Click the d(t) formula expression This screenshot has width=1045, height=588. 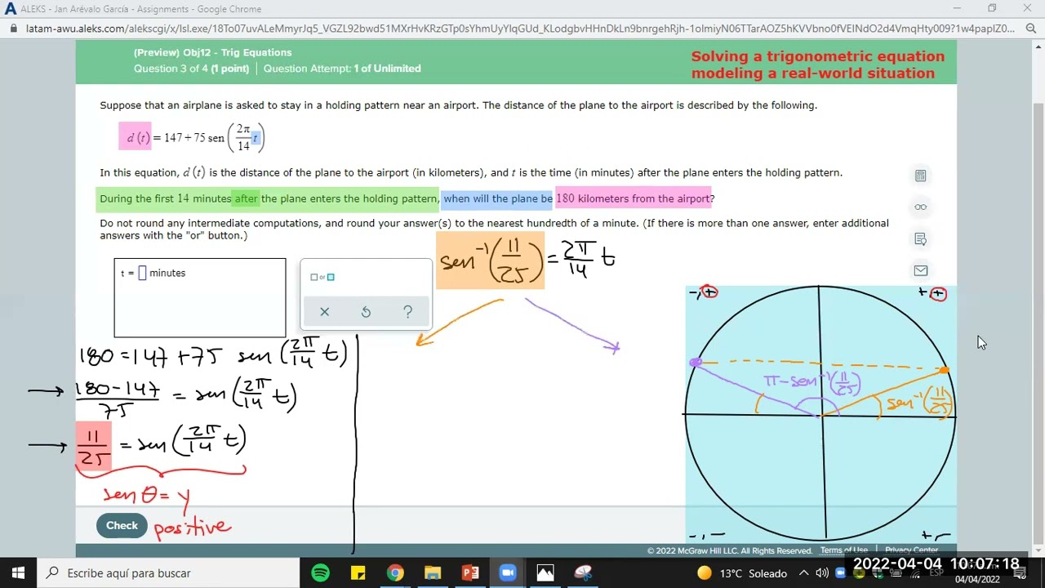192,137
